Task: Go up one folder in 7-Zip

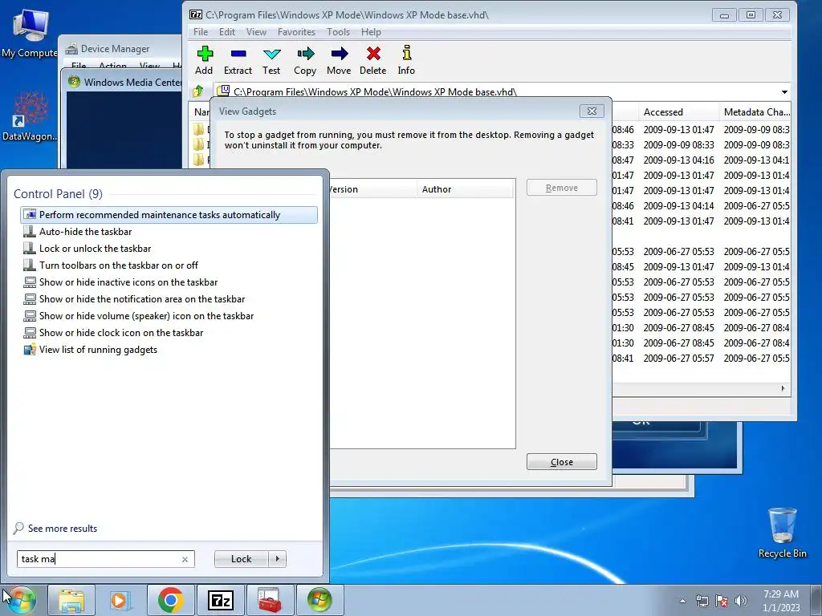Action: point(198,91)
